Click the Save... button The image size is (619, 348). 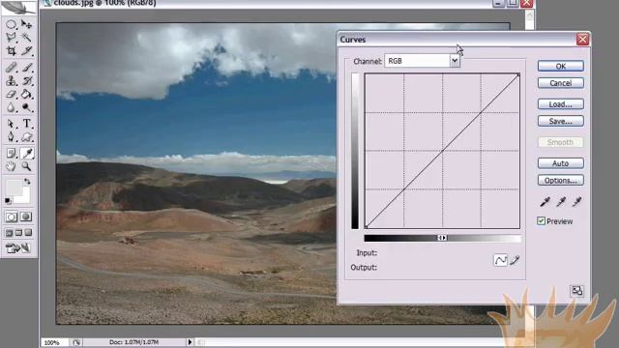pos(561,121)
